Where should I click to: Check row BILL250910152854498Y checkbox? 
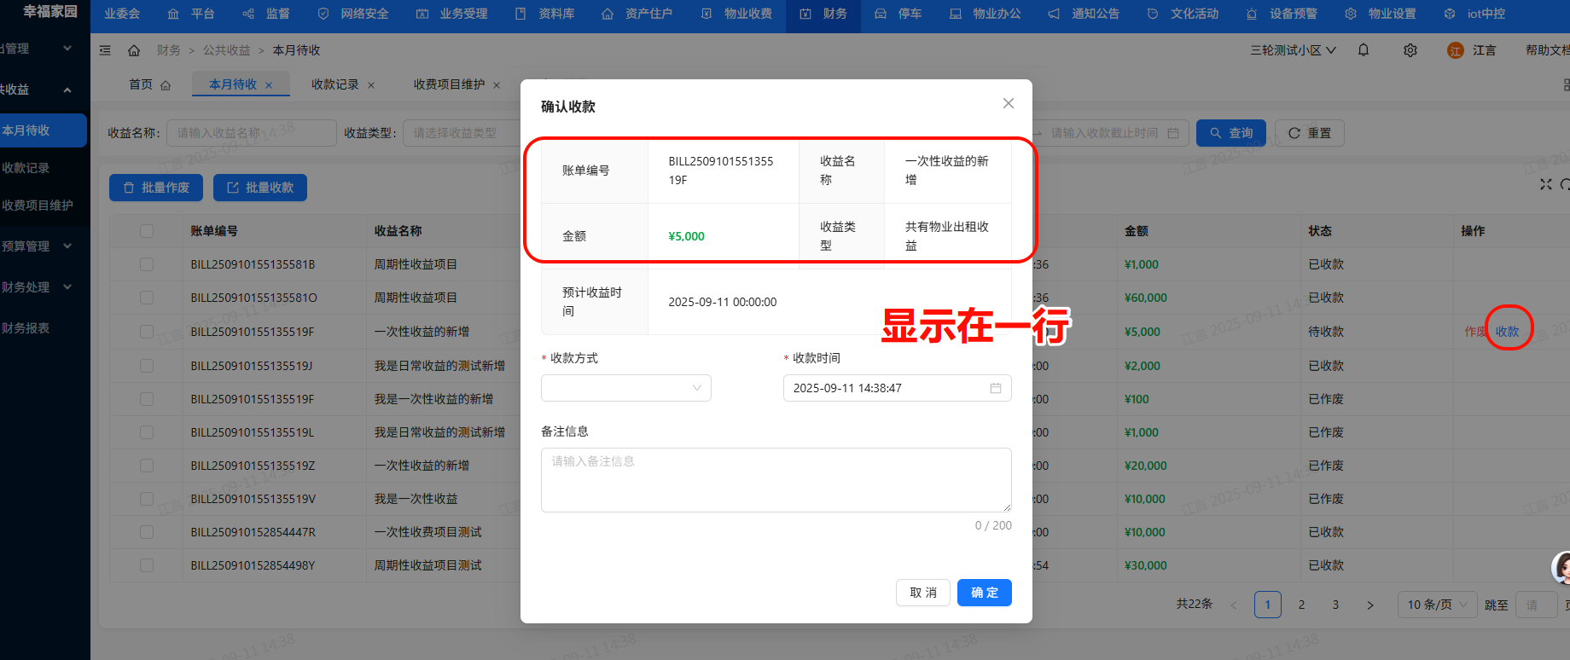147,565
